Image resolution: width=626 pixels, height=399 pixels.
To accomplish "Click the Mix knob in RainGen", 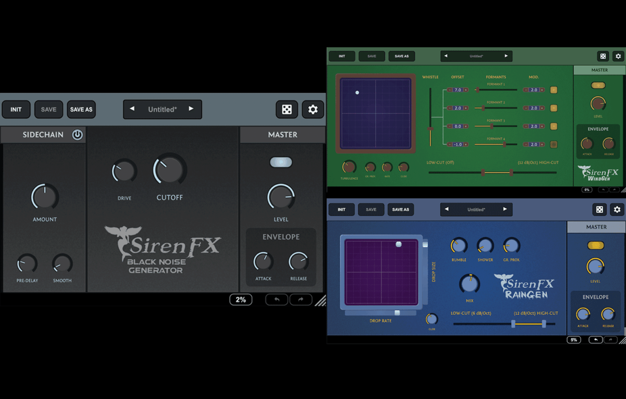I will pos(469,284).
